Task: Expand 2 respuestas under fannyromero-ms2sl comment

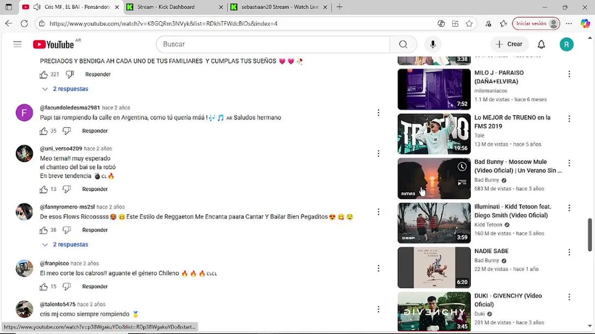Action: (65, 245)
